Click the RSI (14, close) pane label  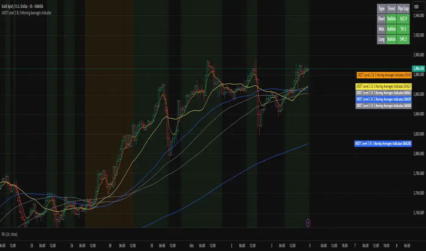10,234
